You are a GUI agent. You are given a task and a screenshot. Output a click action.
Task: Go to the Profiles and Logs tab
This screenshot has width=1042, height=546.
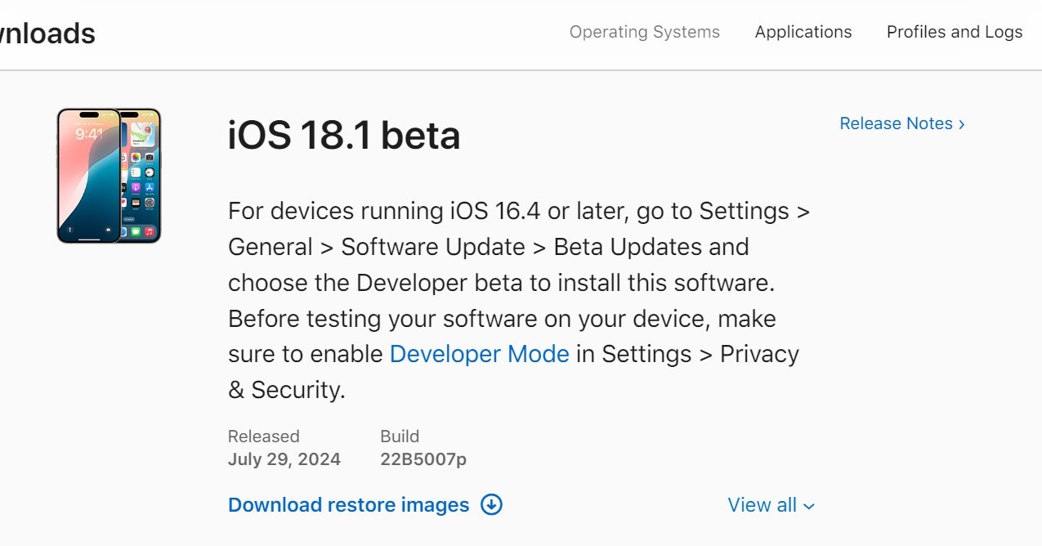point(954,32)
